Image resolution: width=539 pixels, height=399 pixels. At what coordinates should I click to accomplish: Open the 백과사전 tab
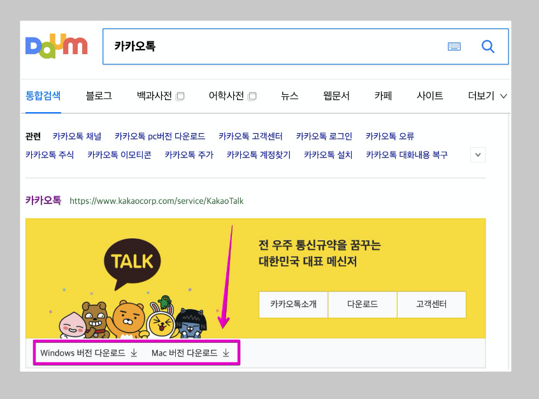(x=154, y=96)
